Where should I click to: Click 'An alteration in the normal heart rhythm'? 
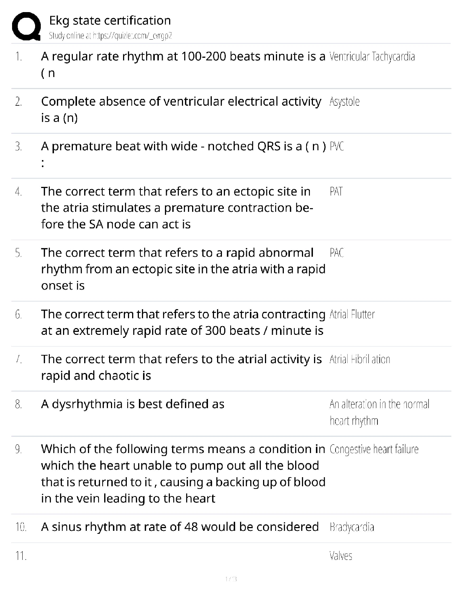pos(379,412)
